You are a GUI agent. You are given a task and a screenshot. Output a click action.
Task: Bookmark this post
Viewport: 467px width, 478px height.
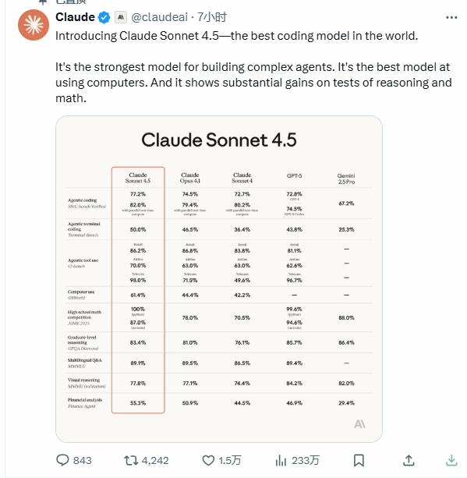pos(359,460)
